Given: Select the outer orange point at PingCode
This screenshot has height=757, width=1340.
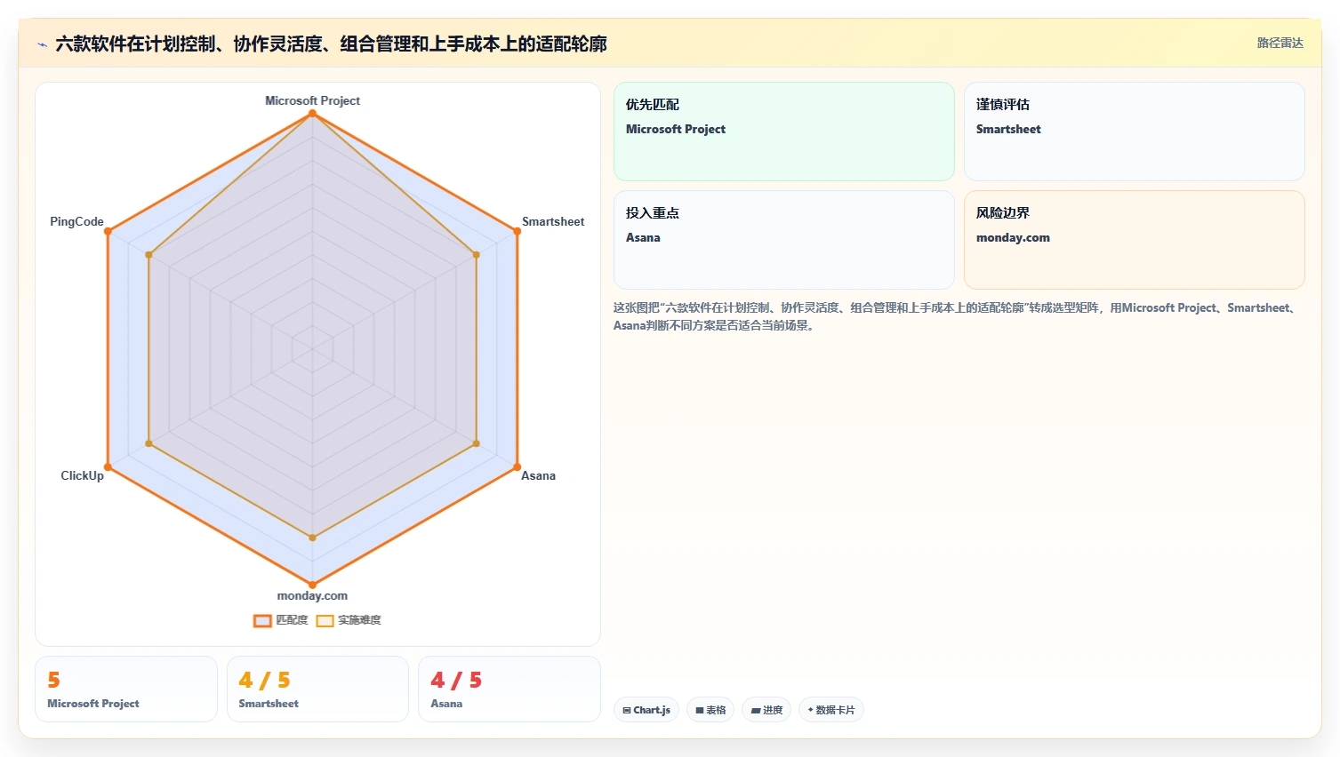Looking at the screenshot, I should [108, 231].
